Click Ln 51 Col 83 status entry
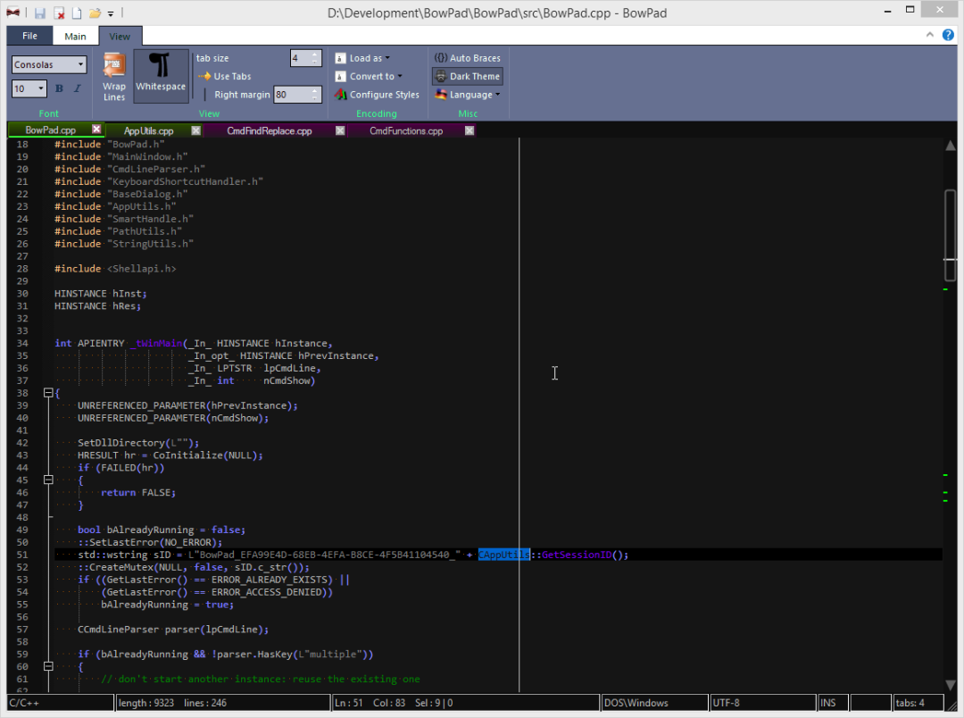 click(465, 703)
